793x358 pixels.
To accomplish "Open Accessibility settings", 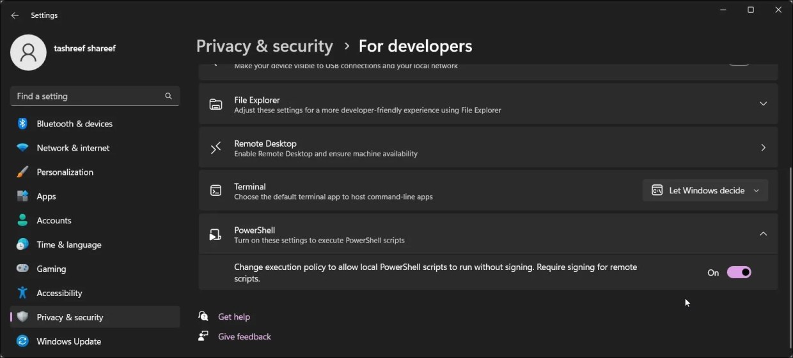I will click(95, 293).
